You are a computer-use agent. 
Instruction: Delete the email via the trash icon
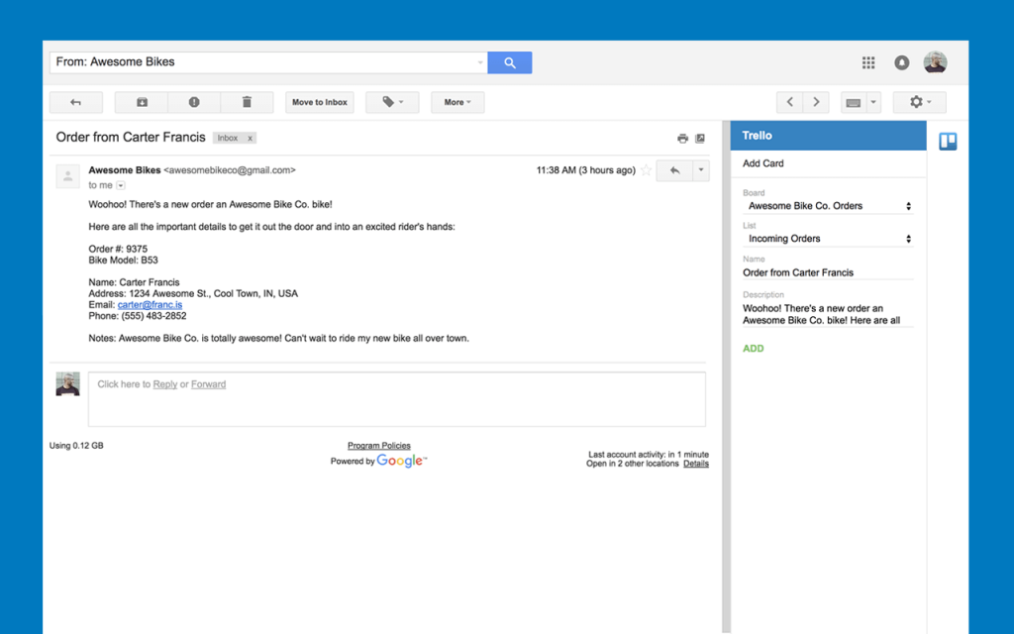(247, 101)
